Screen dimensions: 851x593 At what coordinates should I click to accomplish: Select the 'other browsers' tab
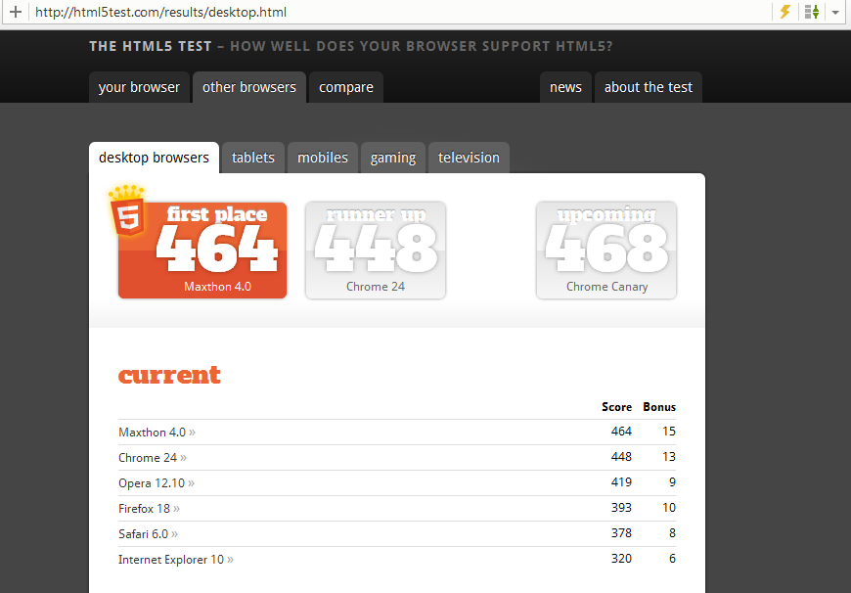(x=249, y=87)
